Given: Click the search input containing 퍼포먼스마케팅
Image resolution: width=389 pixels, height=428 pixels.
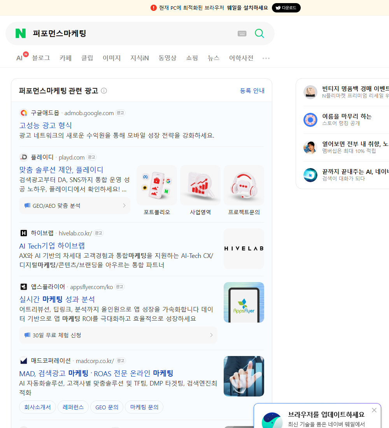Looking at the screenshot, I should [x=132, y=33].
